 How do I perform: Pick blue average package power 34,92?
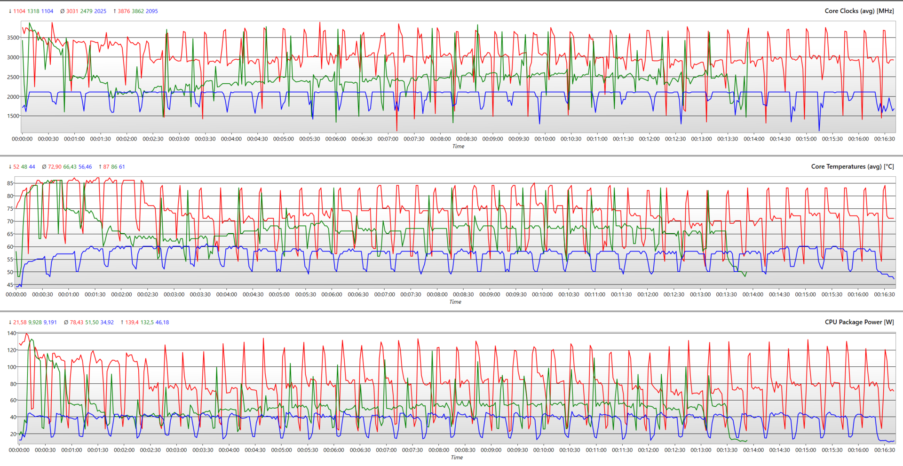tap(107, 323)
